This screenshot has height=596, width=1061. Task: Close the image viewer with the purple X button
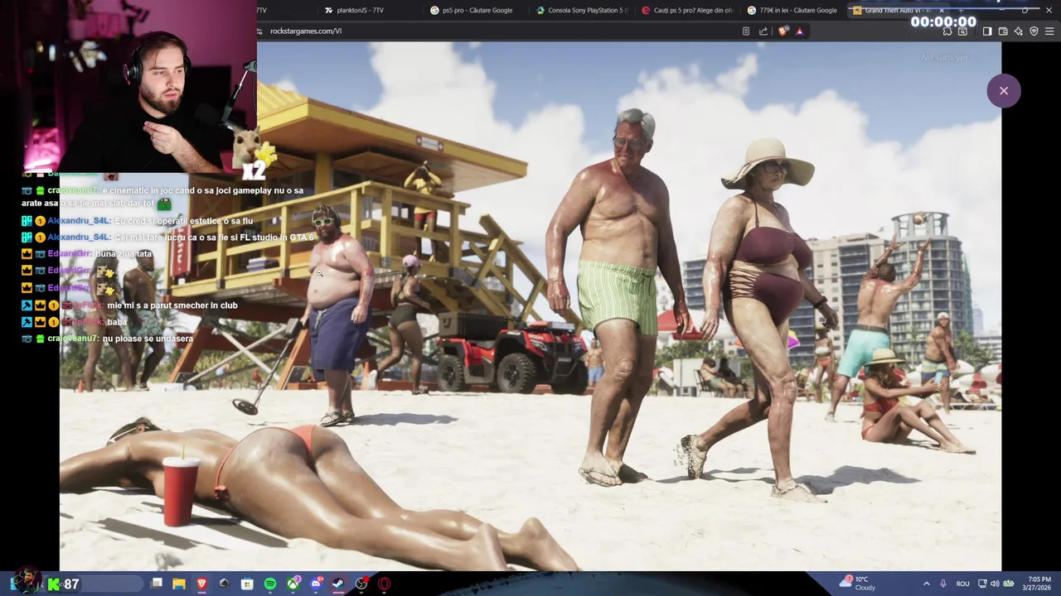pos(1003,91)
